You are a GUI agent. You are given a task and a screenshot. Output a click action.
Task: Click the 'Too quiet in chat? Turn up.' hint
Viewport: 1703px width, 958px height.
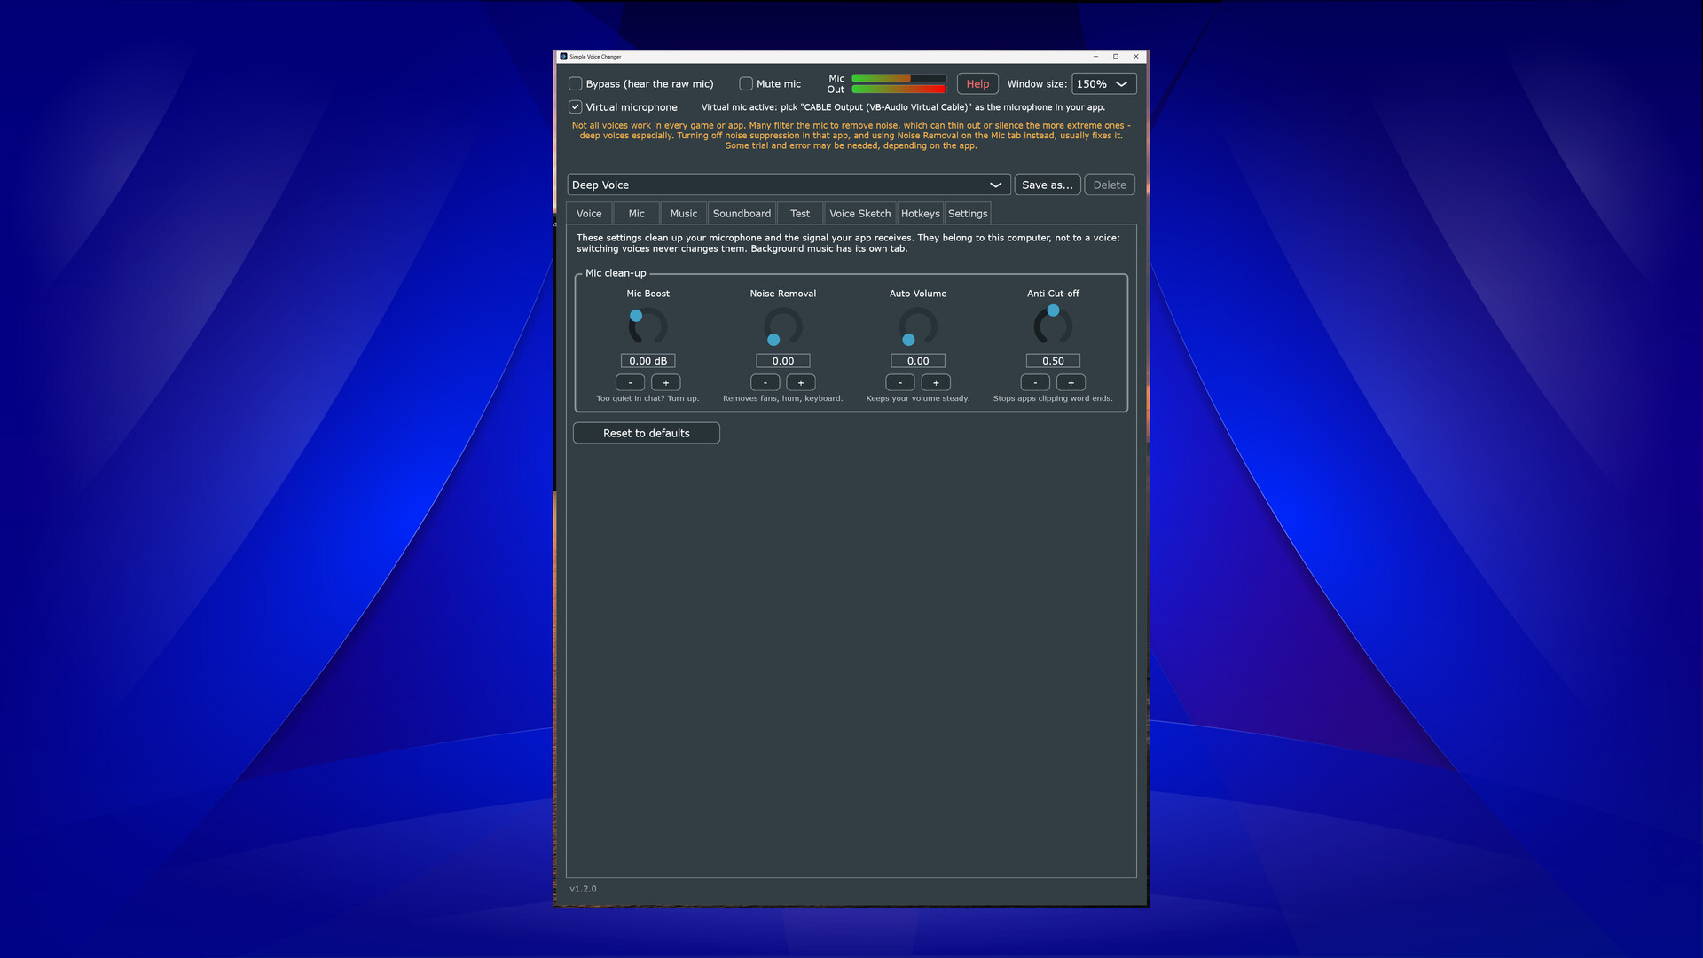647,399
